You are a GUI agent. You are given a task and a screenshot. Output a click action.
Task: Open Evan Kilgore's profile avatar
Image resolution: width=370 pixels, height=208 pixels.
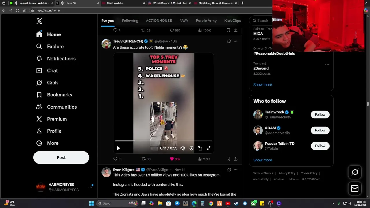click(106, 172)
